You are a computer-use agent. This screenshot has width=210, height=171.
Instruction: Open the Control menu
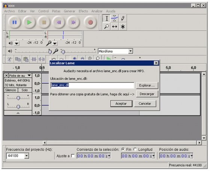pyautogui.click(x=43, y=11)
